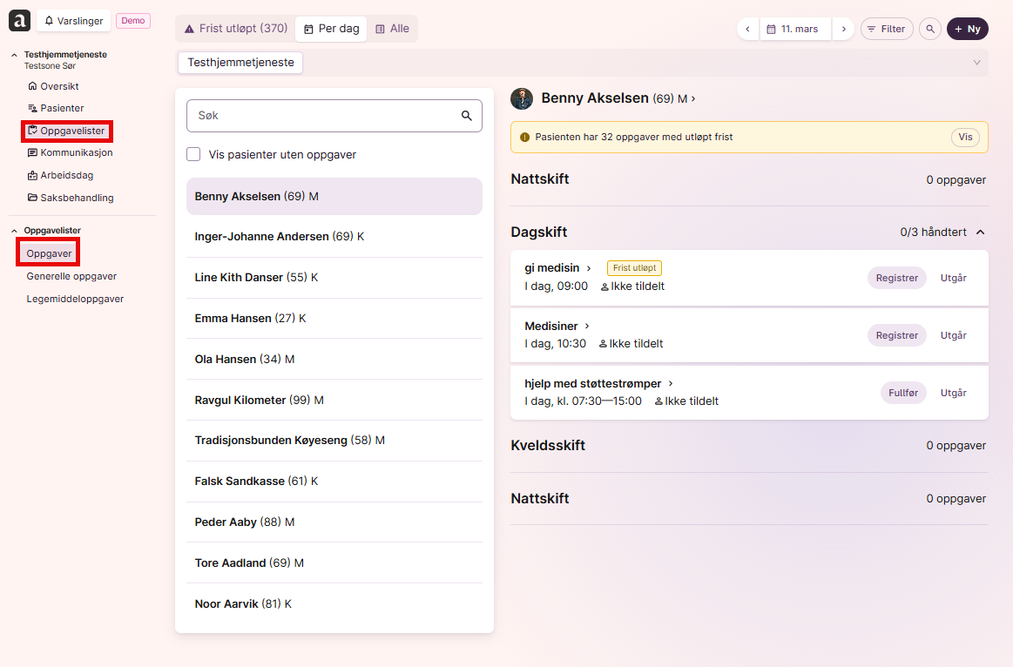Select patient Emma Hansen
The image size is (1013, 667).
334,319
